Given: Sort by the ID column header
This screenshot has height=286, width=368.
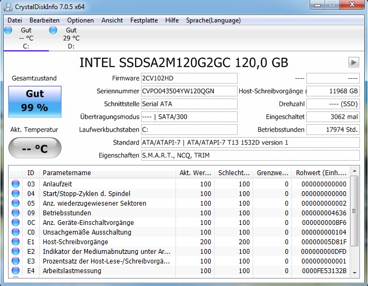Looking at the screenshot, I should point(31,173).
